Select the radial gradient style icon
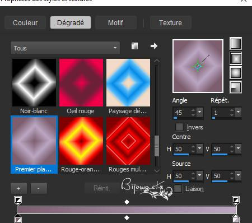 [x=236, y=87]
